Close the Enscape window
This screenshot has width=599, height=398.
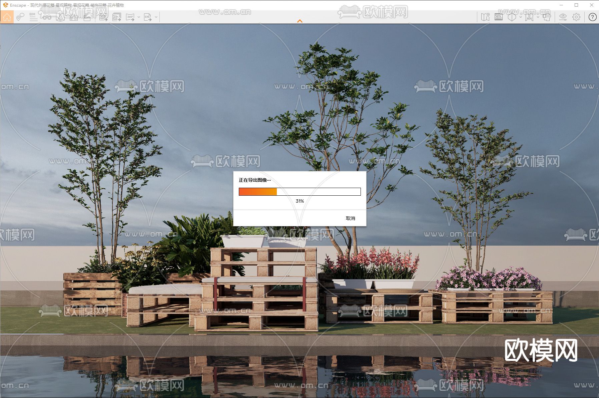pyautogui.click(x=591, y=5)
